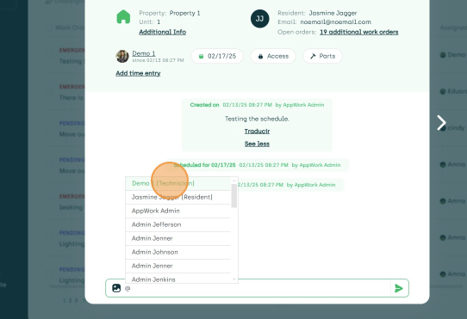The width and height of the screenshot is (467, 319).
Task: Click the image attachment icon in message box
Action: point(116,288)
